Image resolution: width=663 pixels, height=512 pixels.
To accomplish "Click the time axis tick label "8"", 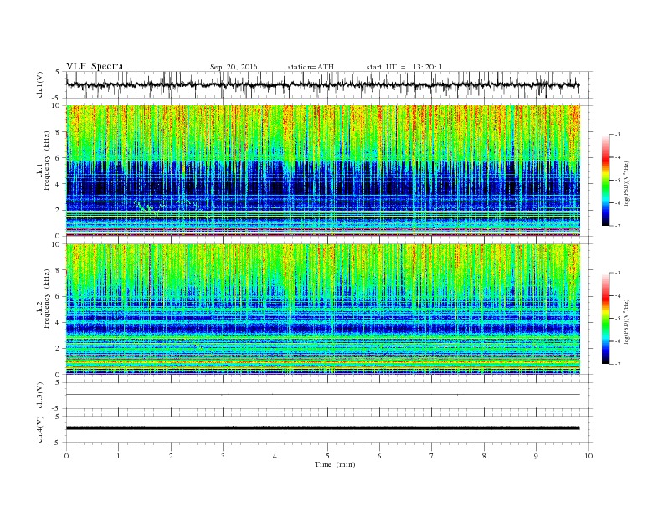I will (x=484, y=456).
